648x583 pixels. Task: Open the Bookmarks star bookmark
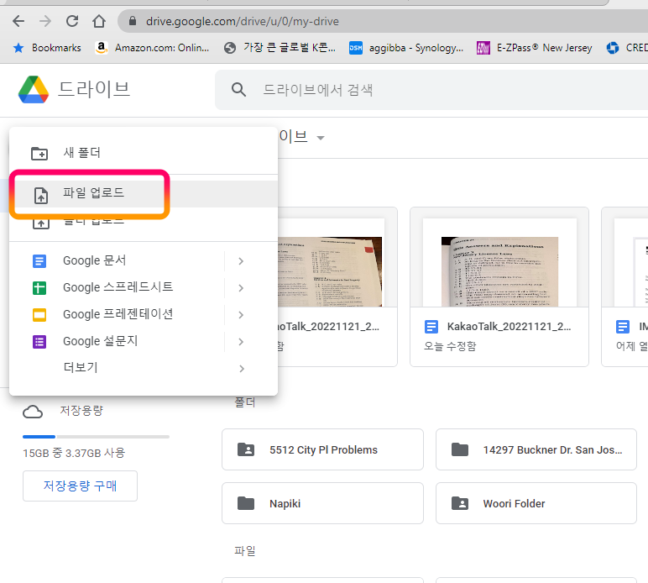click(47, 48)
